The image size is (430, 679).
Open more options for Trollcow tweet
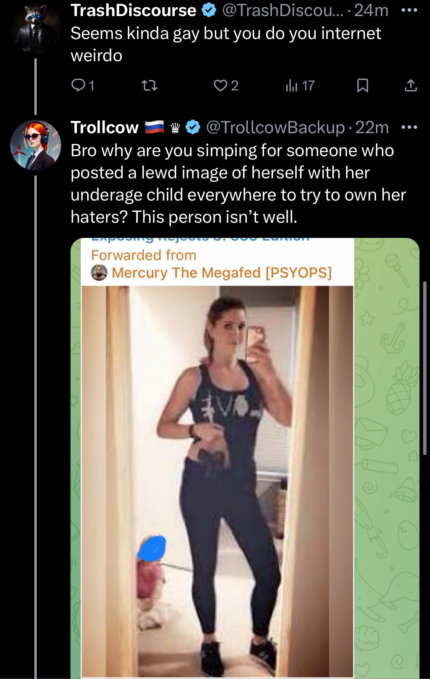[x=409, y=127]
